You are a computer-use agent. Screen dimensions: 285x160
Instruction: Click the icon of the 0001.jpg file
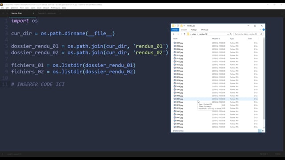tap(175, 43)
